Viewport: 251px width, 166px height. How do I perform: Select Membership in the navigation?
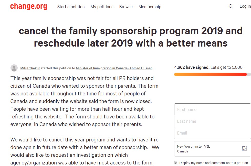[150, 7]
